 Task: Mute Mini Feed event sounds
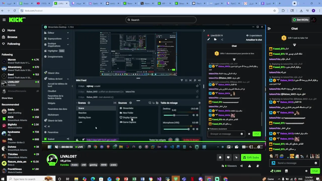tap(199, 80)
